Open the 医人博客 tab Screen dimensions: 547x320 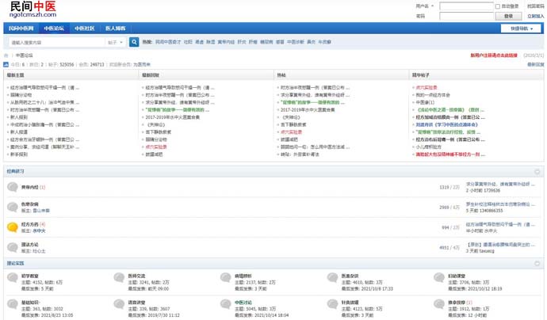coord(116,28)
